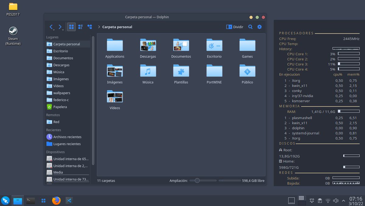Select Unidad interna de 73... device
The width and height of the screenshot is (365, 206).
click(68, 180)
